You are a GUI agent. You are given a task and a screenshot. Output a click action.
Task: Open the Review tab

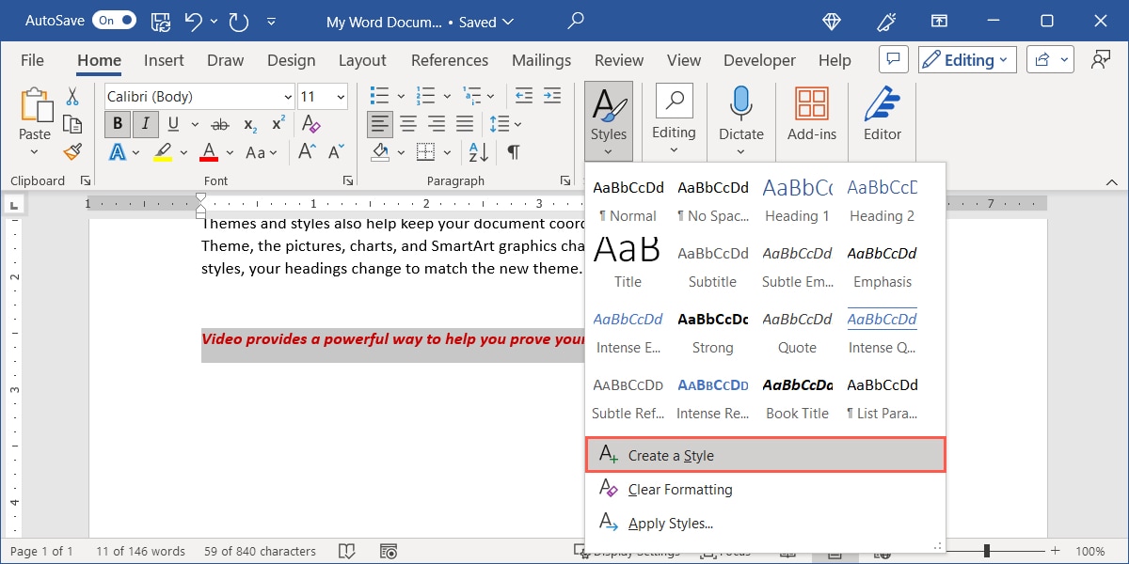(618, 59)
